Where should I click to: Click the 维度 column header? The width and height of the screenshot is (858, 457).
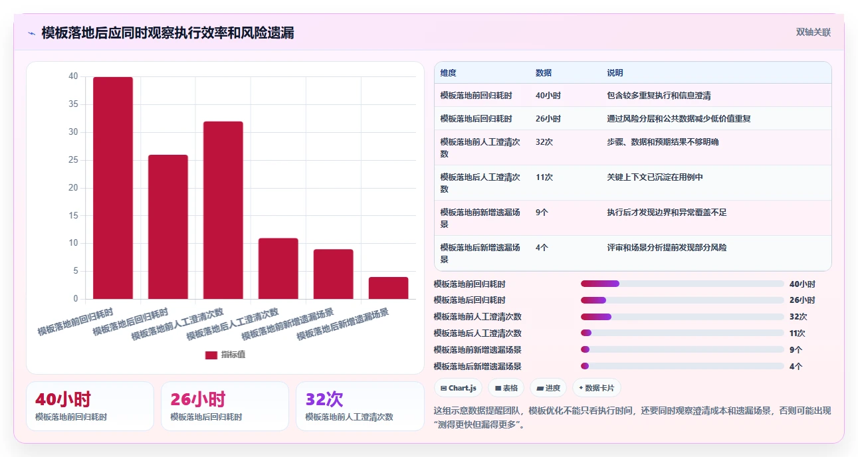click(x=448, y=73)
